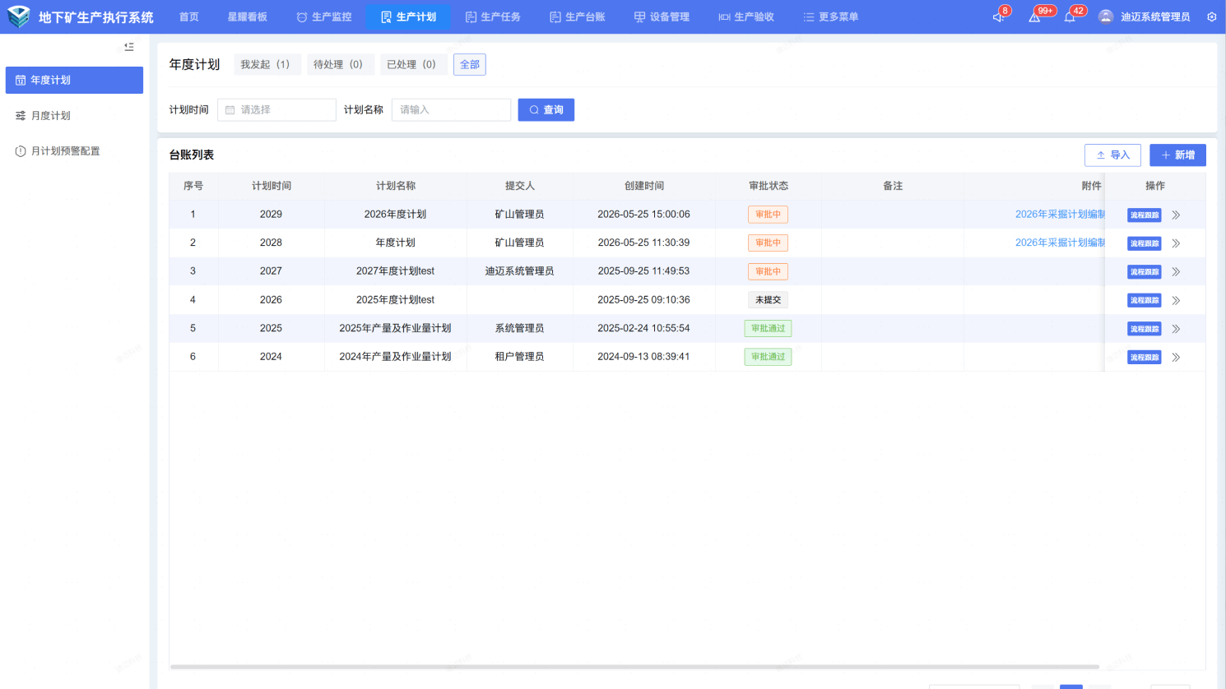
Task: Open the warning alerts icon showing 99+
Action: click(x=1034, y=16)
